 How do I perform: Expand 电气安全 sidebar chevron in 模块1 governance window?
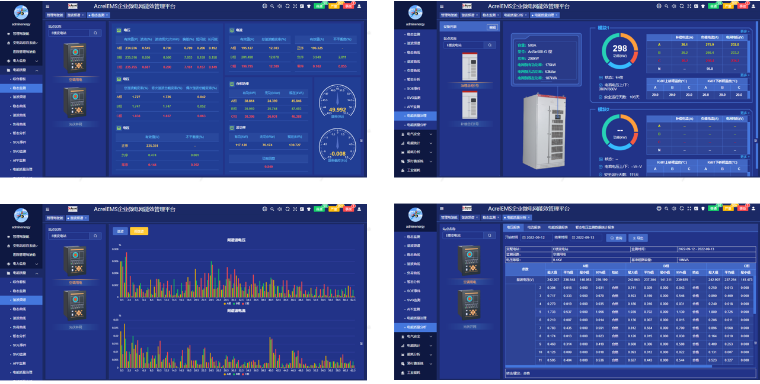tap(431, 134)
